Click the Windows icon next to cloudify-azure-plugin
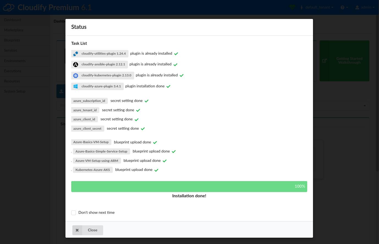 (76, 86)
